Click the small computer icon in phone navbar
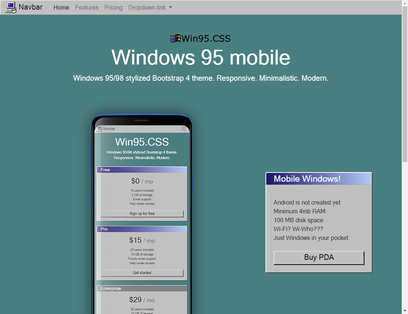 coord(99,129)
